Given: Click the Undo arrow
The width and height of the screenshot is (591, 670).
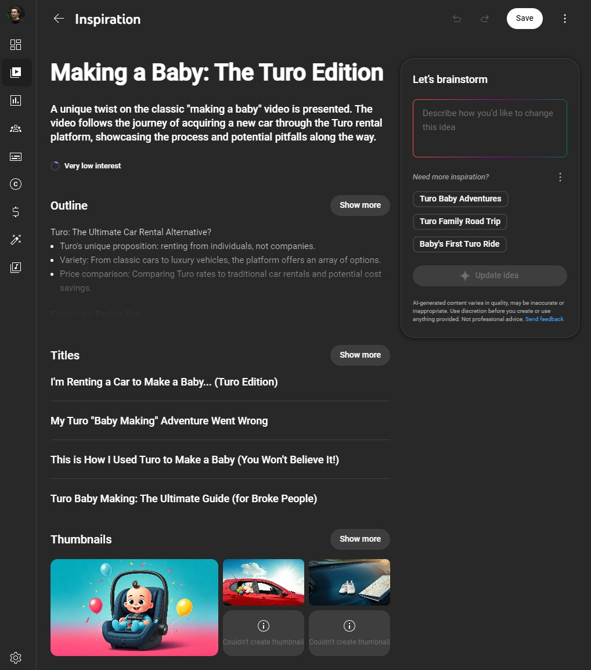Looking at the screenshot, I should [x=456, y=19].
